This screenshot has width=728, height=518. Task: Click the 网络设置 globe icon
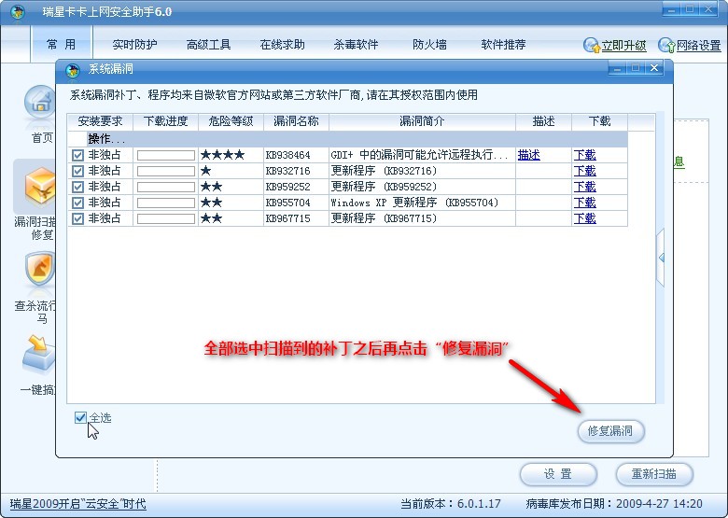(x=666, y=45)
